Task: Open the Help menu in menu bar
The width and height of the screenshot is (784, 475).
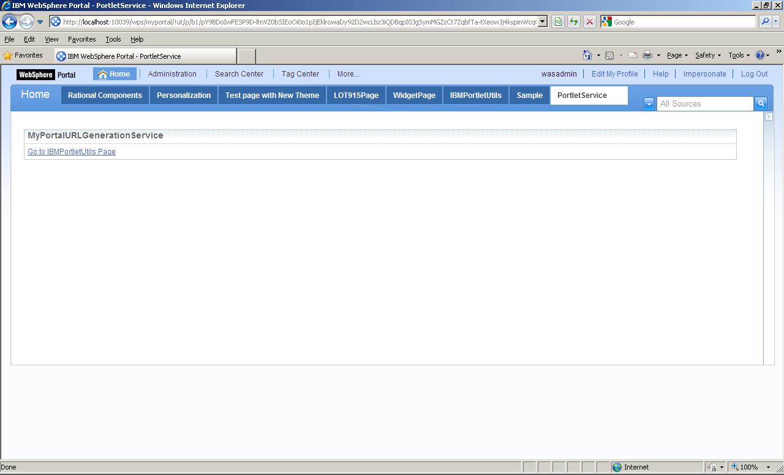Action: (137, 39)
